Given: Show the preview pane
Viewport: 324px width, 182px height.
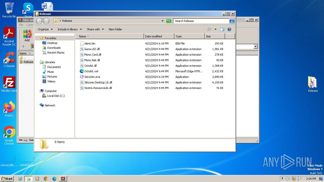Looking at the screenshot, I should click(222, 29).
